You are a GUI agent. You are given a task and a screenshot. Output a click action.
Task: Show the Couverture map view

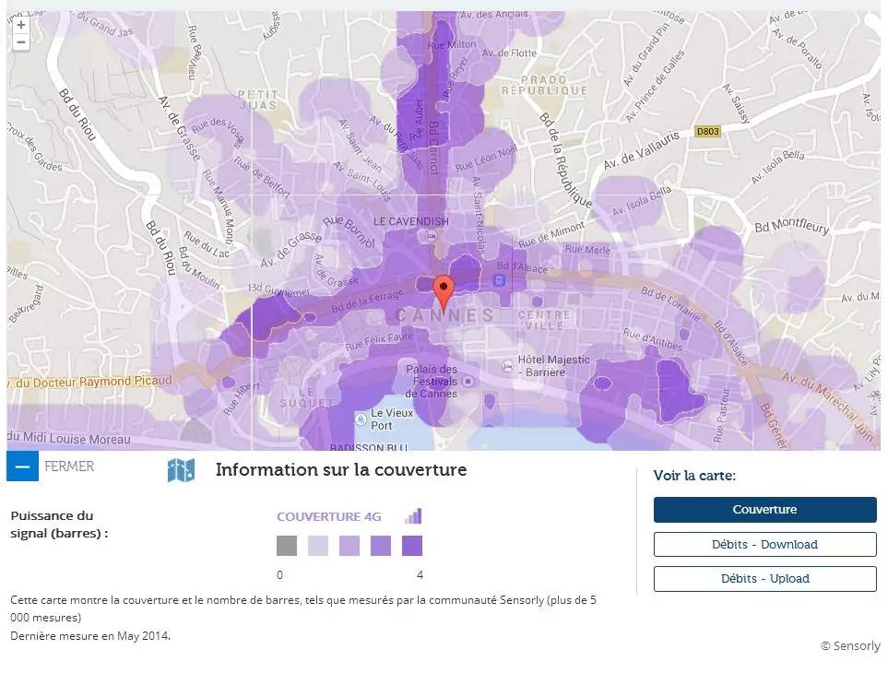[764, 510]
